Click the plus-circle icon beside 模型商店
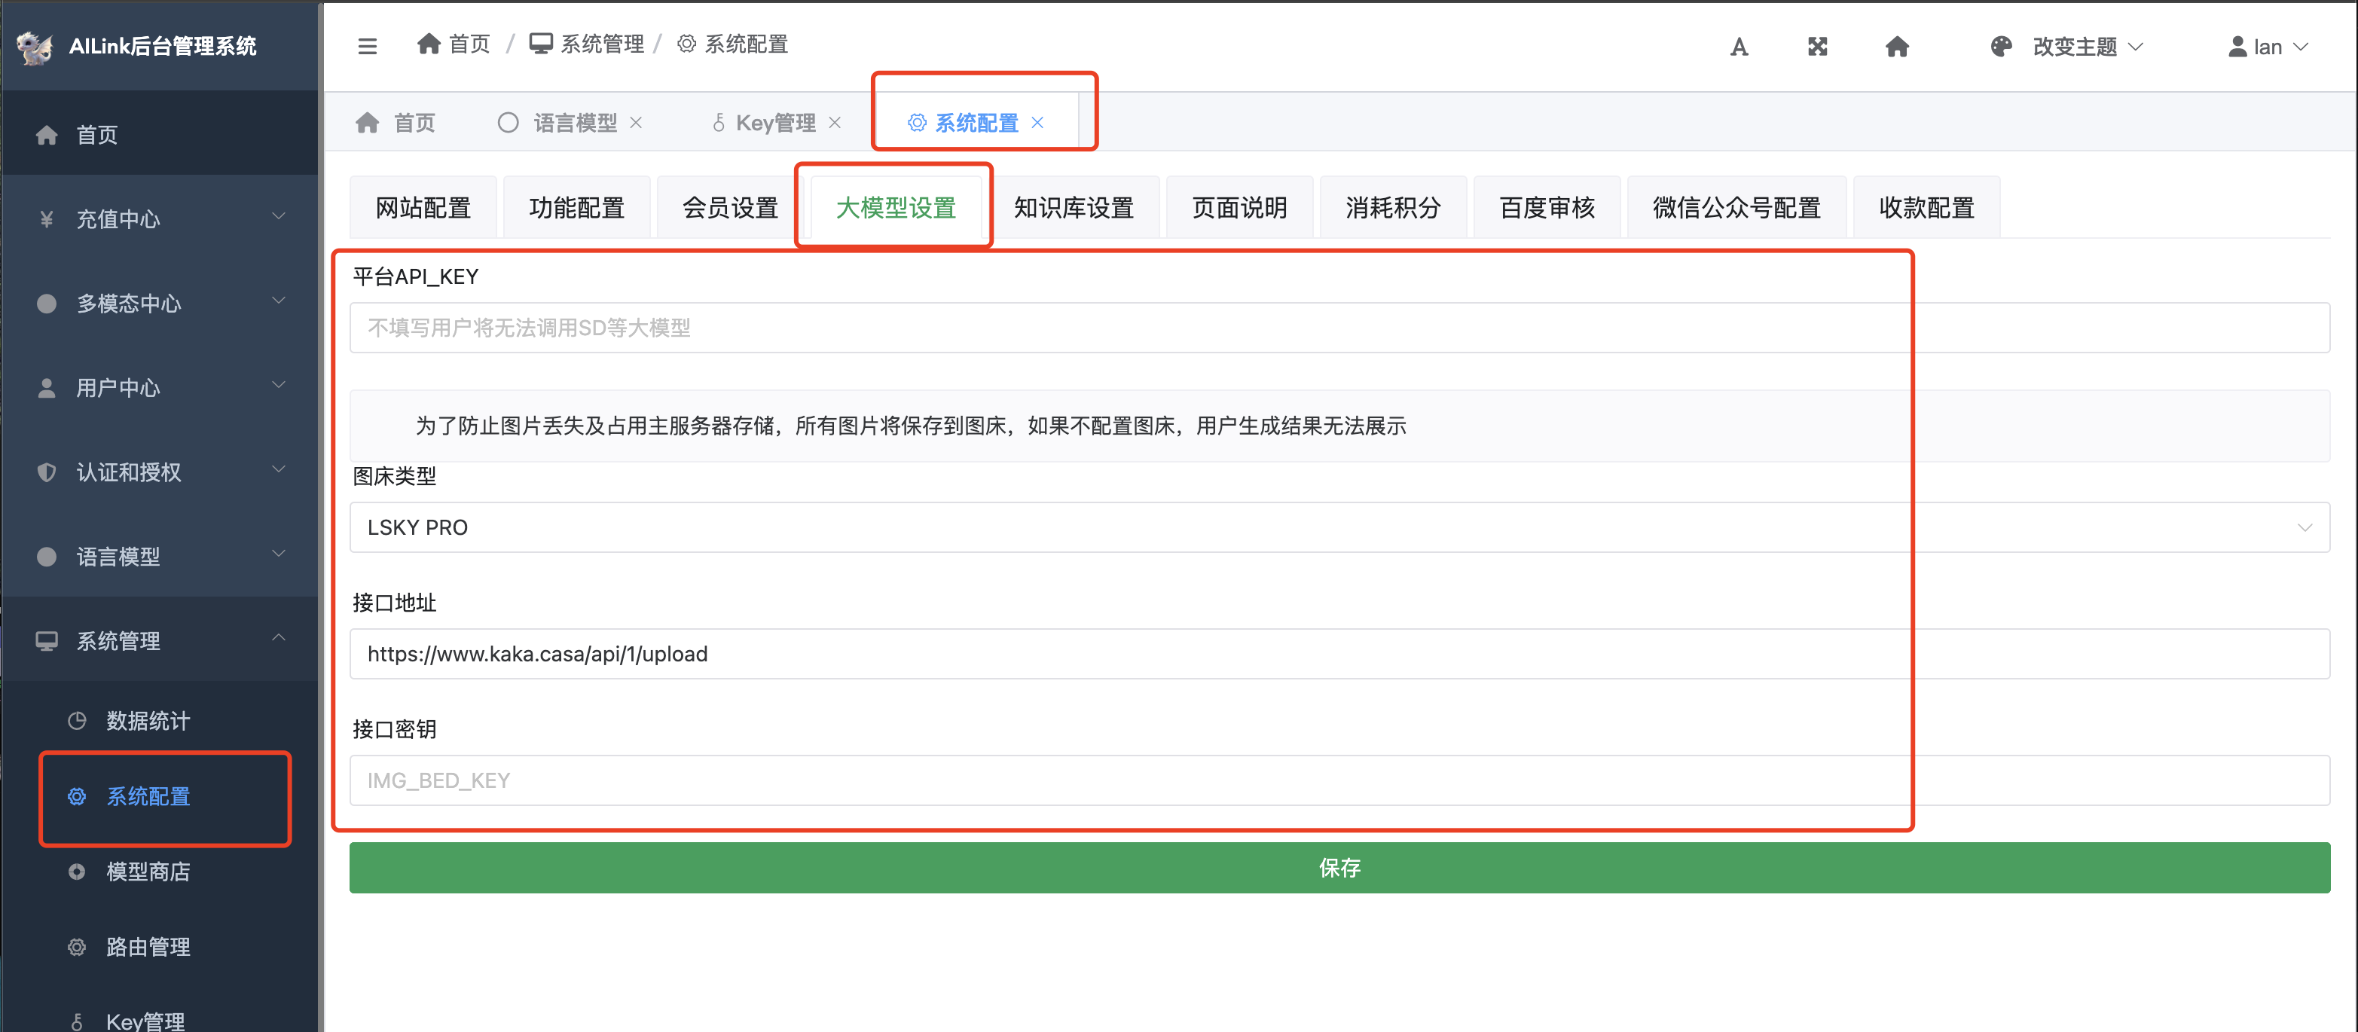Viewport: 2358px width, 1032px height. point(77,872)
